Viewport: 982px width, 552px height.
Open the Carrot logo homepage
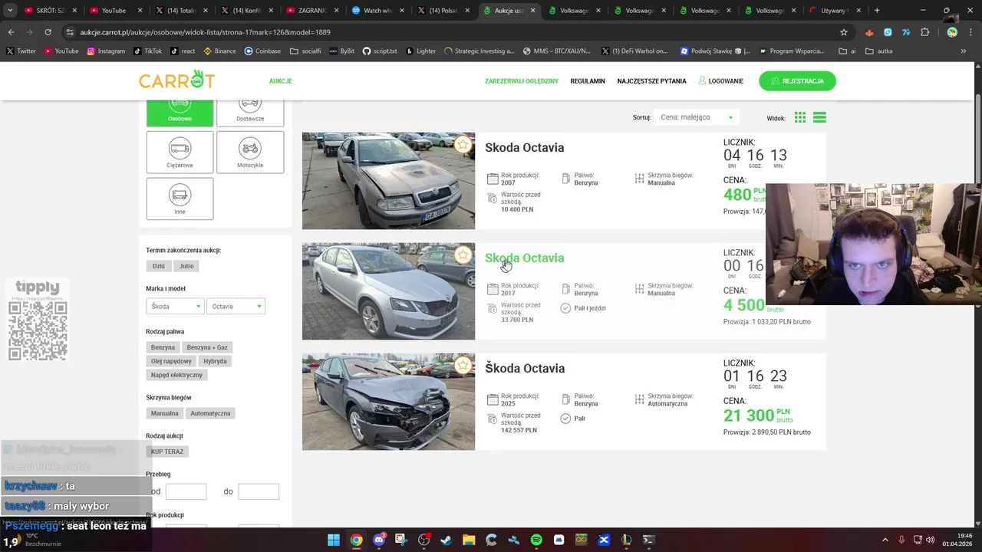click(176, 80)
